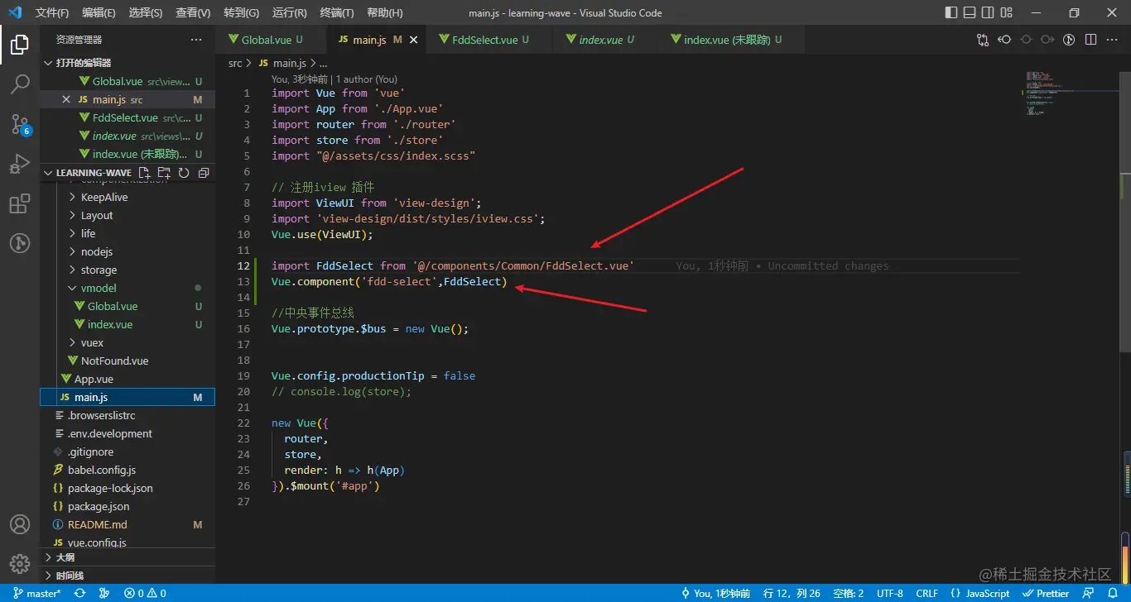This screenshot has width=1131, height=602.
Task: Close the main.js editor tab
Action: click(414, 40)
